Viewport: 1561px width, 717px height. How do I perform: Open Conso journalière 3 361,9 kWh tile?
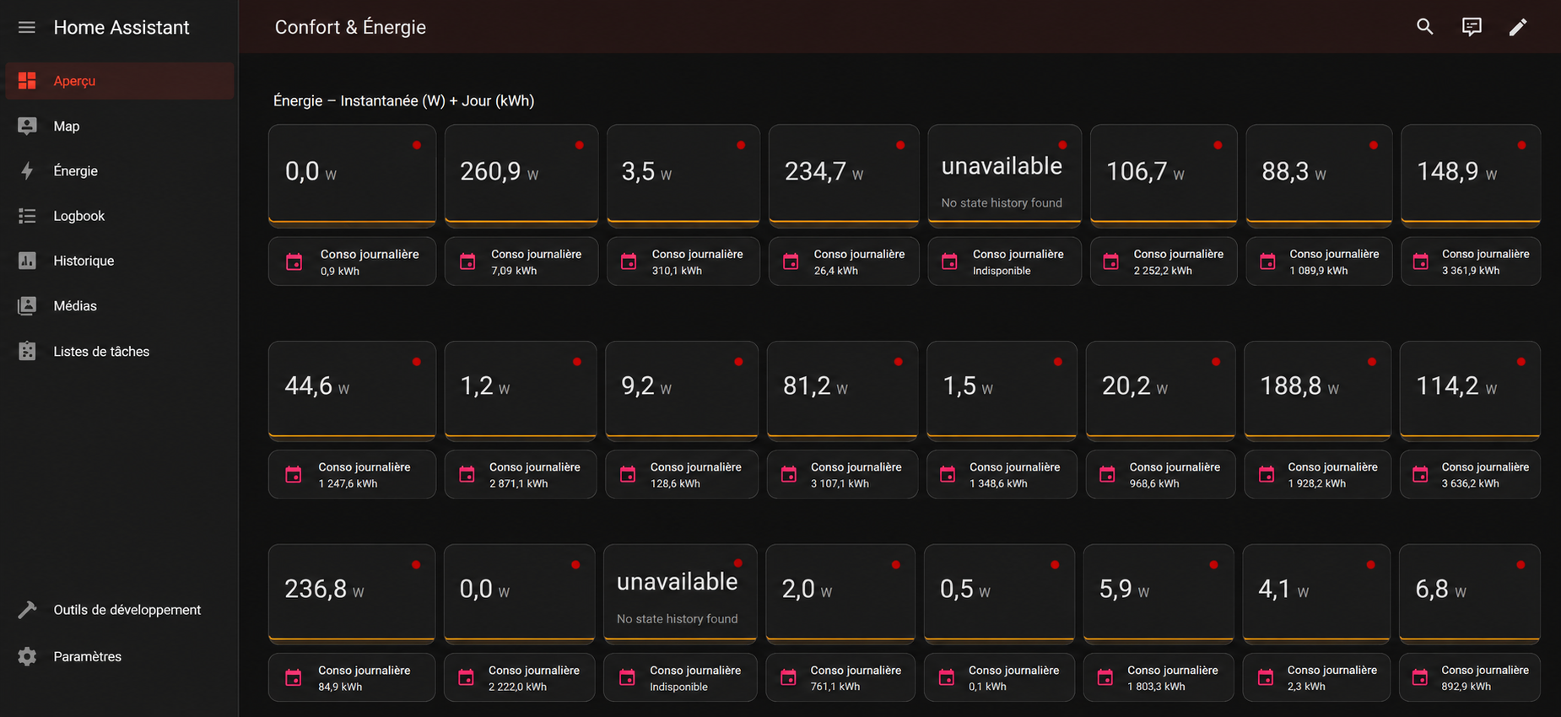pyautogui.click(x=1471, y=261)
